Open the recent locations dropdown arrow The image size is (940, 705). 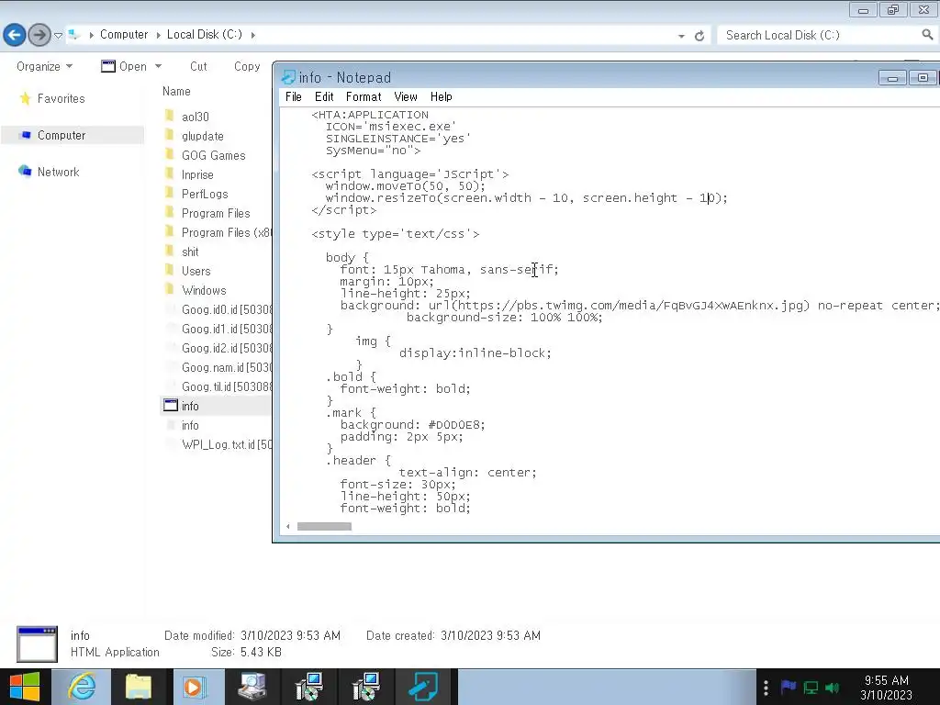coord(58,36)
